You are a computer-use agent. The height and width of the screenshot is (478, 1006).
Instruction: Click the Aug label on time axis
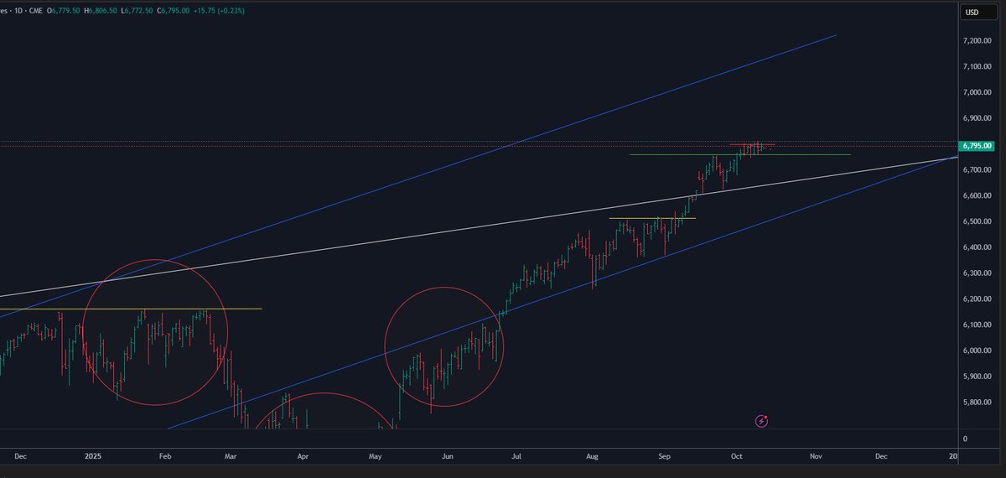point(593,456)
